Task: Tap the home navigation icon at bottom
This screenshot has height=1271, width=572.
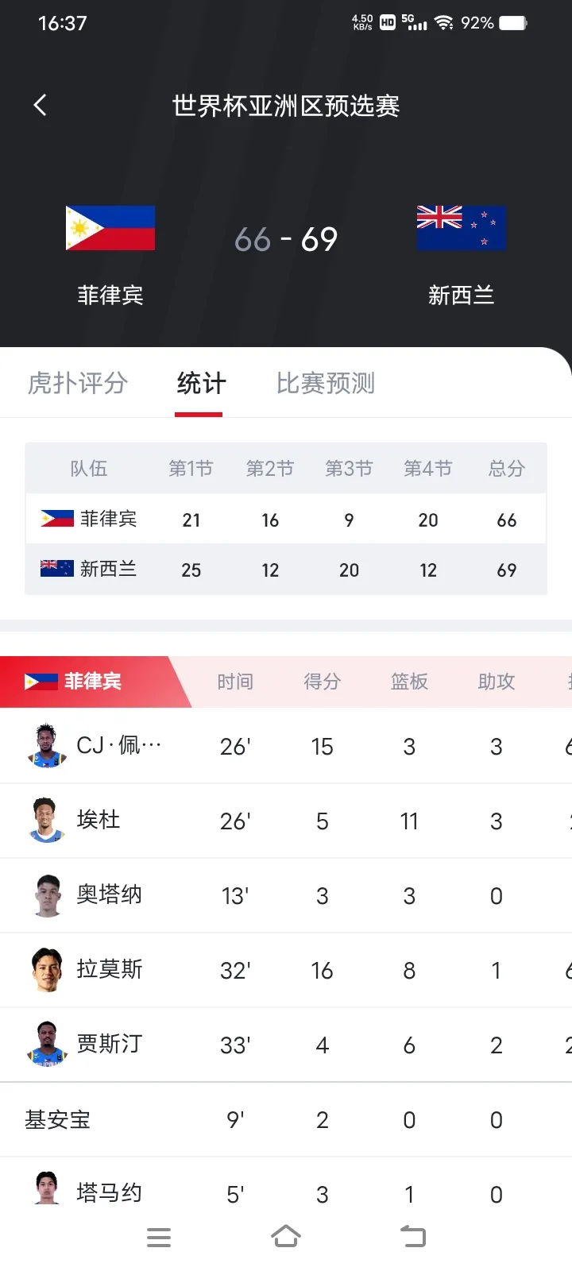Action: pos(286,1237)
